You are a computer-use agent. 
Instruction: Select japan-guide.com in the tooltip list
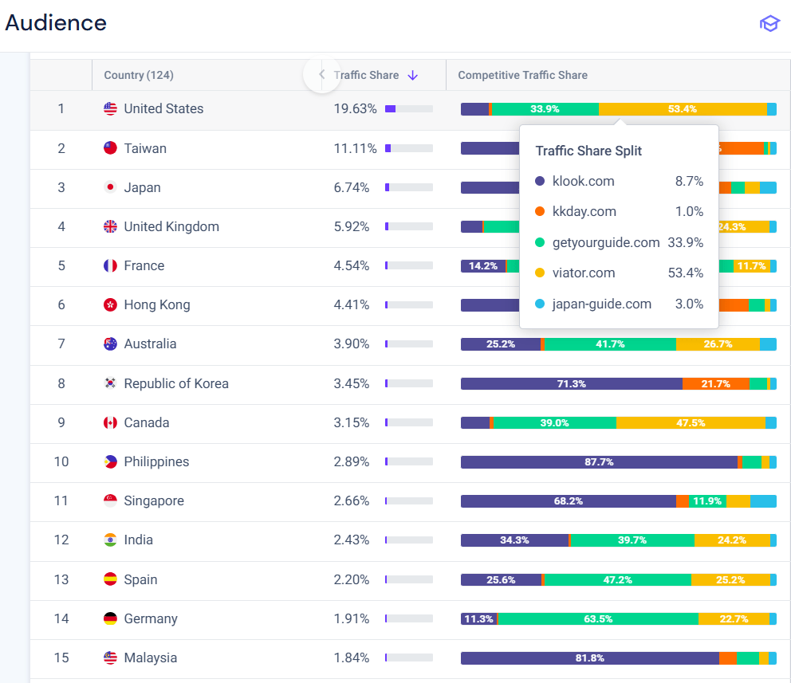click(602, 304)
